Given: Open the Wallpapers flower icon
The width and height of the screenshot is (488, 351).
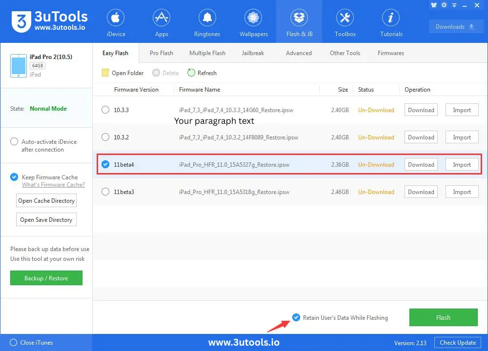Looking at the screenshot, I should tap(253, 19).
